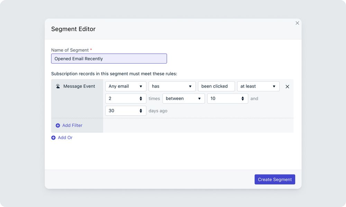Click the Message Event icon
Viewport: 346px width, 207px height.
pyautogui.click(x=58, y=86)
